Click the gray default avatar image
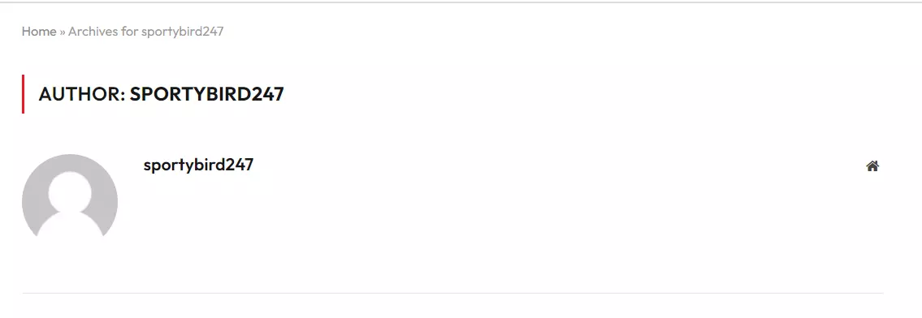Screen dimensions: 922x318 (69, 196)
